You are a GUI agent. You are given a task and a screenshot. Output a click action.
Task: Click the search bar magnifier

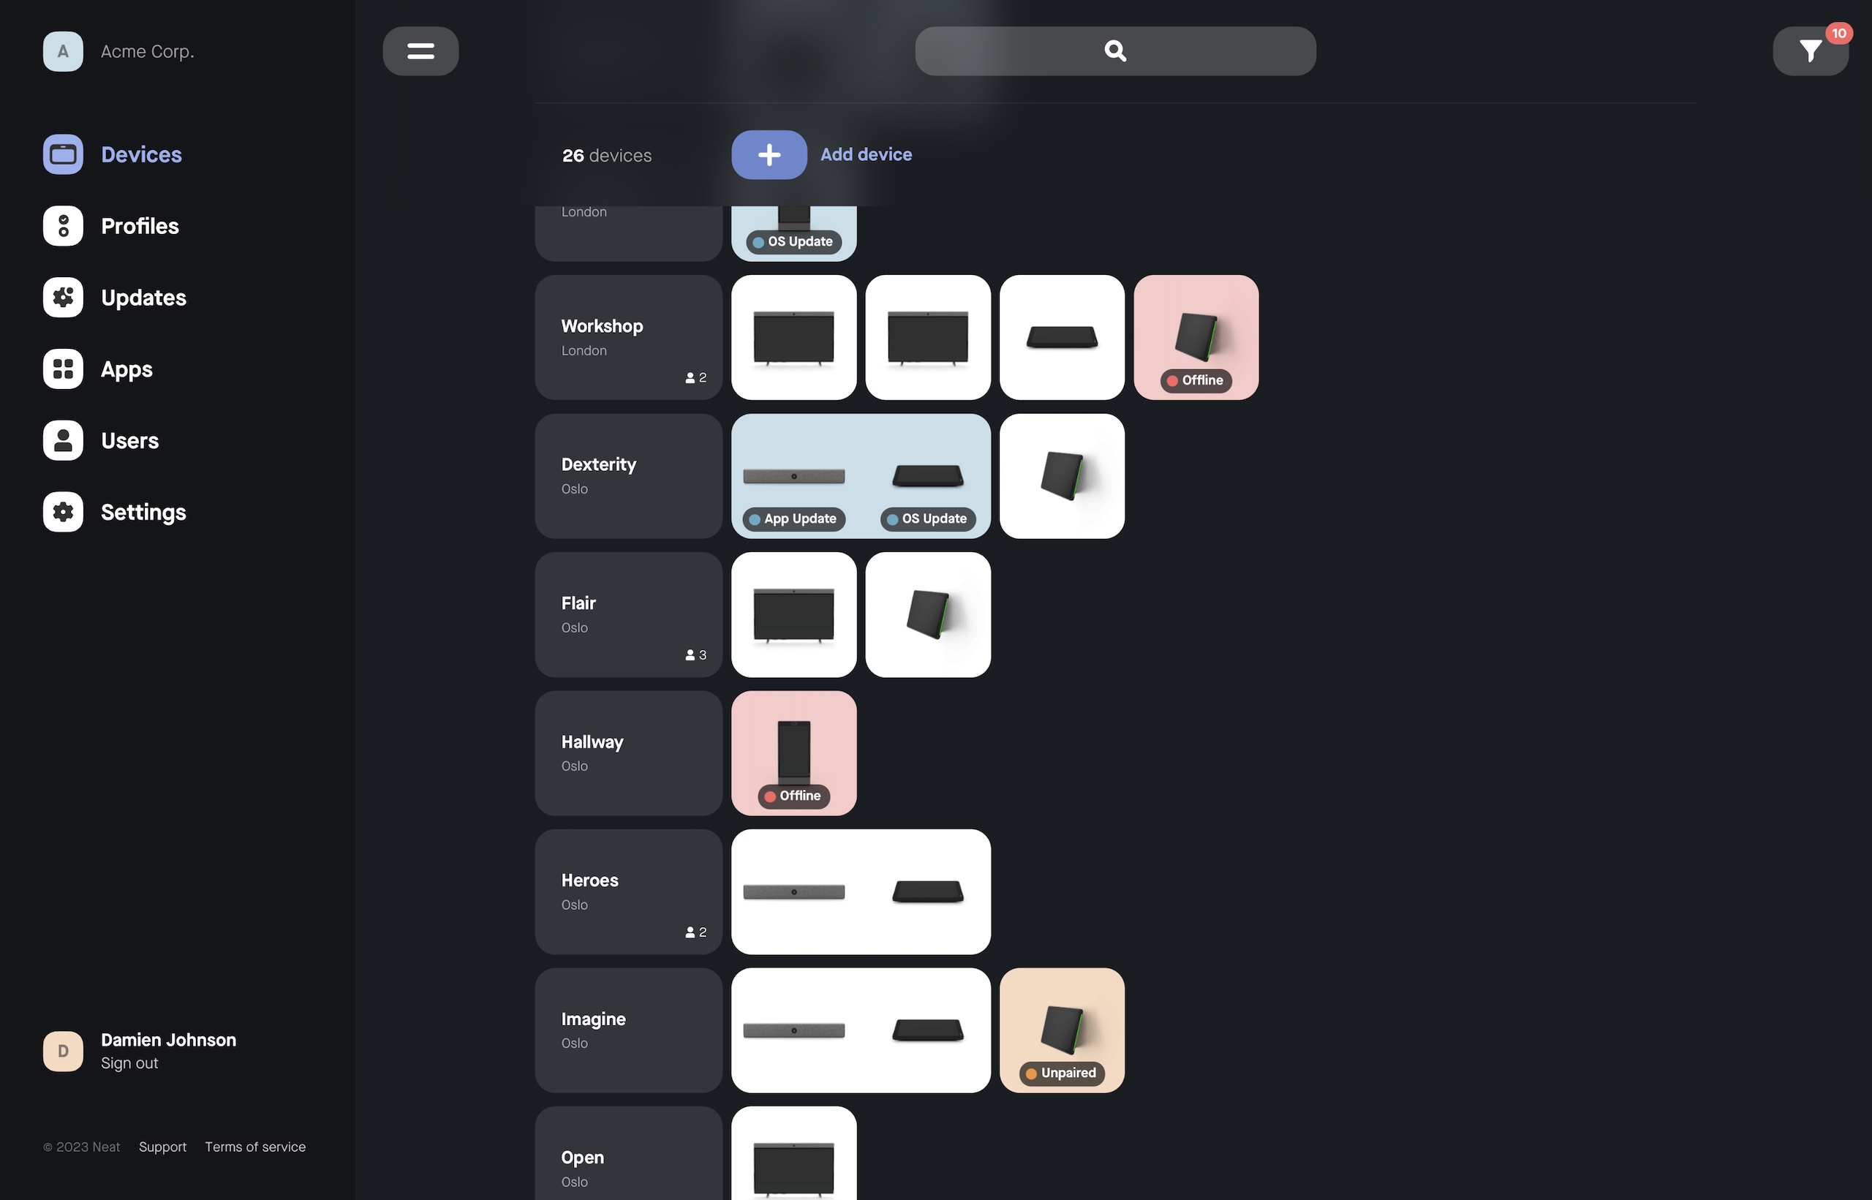1114,51
